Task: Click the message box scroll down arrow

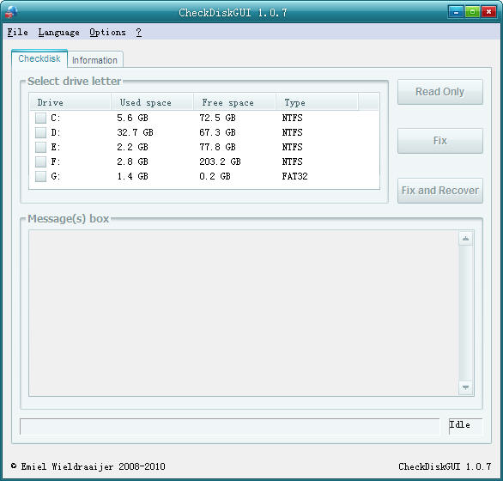Action: coord(465,387)
